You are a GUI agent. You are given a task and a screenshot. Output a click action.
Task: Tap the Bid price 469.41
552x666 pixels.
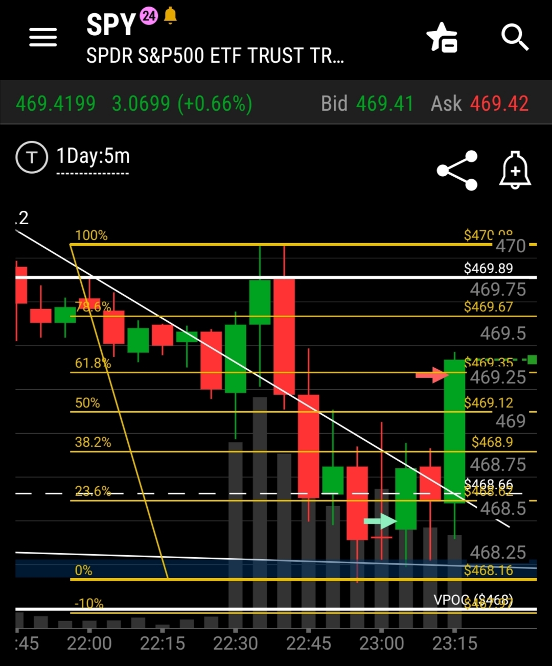coord(385,104)
